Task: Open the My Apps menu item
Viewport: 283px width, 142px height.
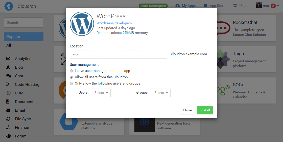Action: coord(185,6)
